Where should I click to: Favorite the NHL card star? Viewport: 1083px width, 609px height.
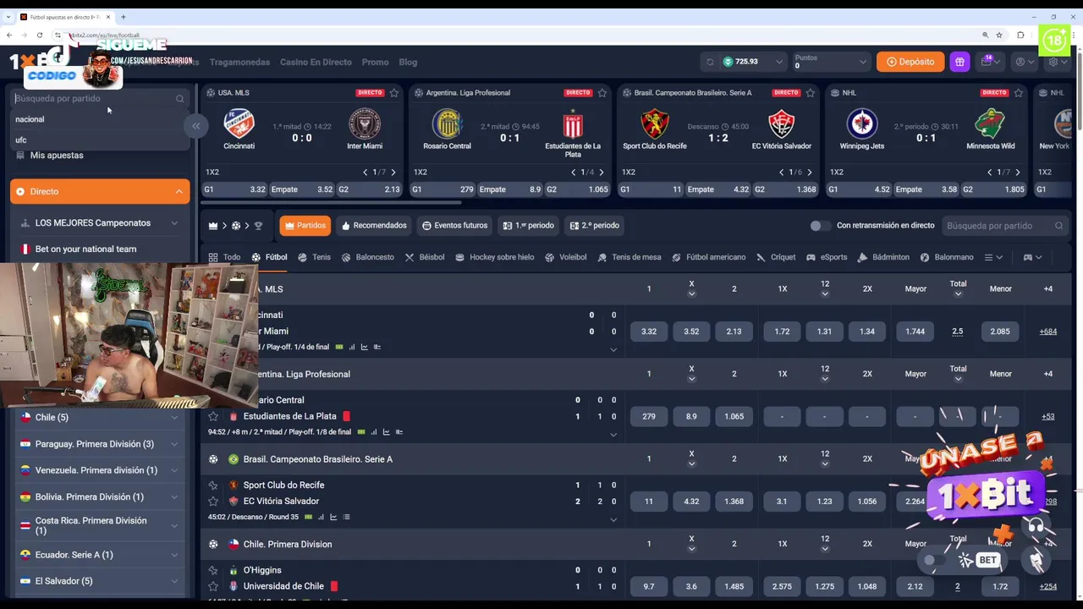tap(1019, 92)
